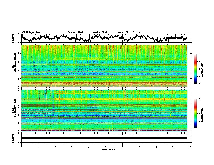
Task: Click the "5" tick on ch.3(V) axis
Action: click(19, 134)
